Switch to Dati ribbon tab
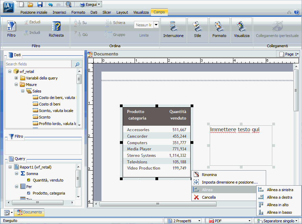 (x=94, y=12)
